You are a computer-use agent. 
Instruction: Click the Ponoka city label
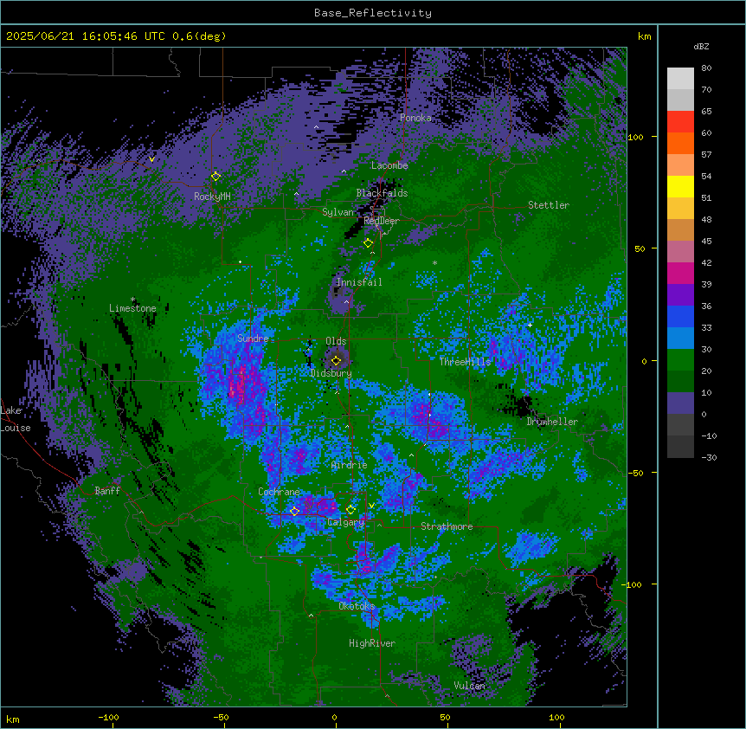click(x=415, y=118)
